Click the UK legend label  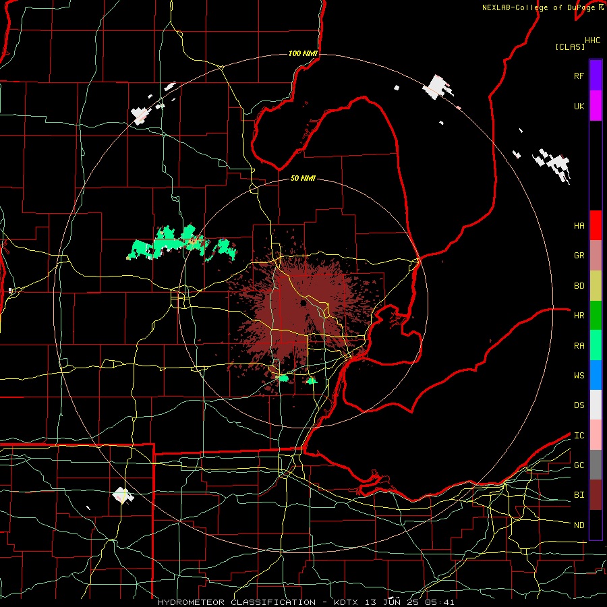(x=579, y=107)
